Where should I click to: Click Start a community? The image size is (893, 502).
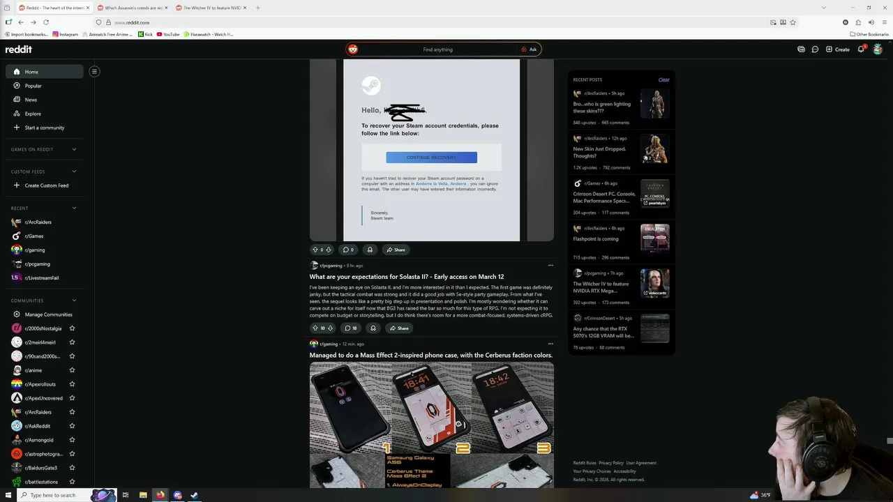click(x=45, y=128)
